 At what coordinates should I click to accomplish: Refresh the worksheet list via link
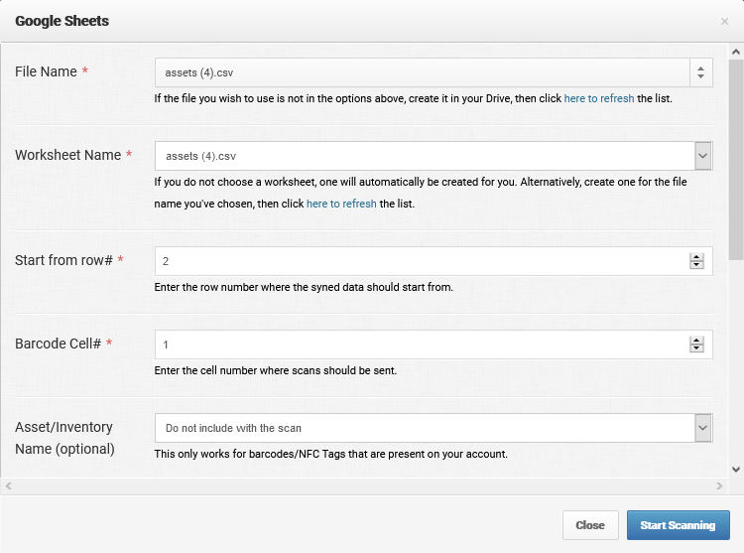(341, 204)
